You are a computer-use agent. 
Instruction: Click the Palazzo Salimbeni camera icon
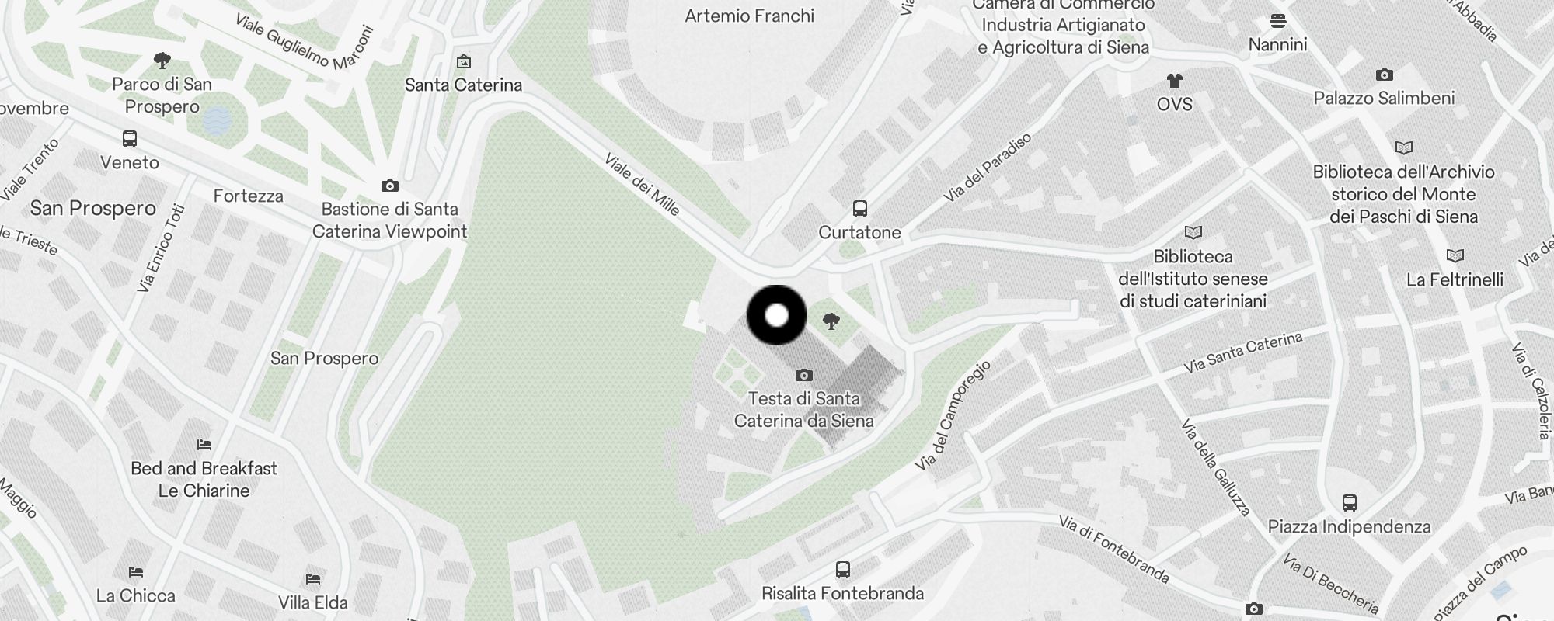tap(1384, 75)
